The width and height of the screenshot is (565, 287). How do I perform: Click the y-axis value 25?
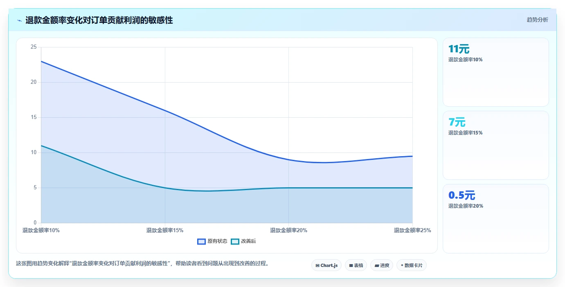tap(34, 47)
